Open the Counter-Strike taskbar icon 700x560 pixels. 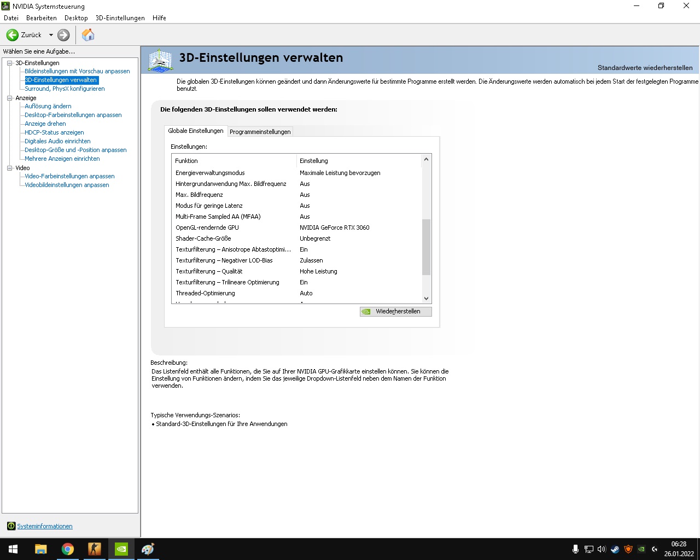point(94,549)
